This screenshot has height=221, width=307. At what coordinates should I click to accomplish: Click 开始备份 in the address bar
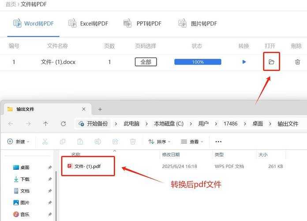pos(93,124)
